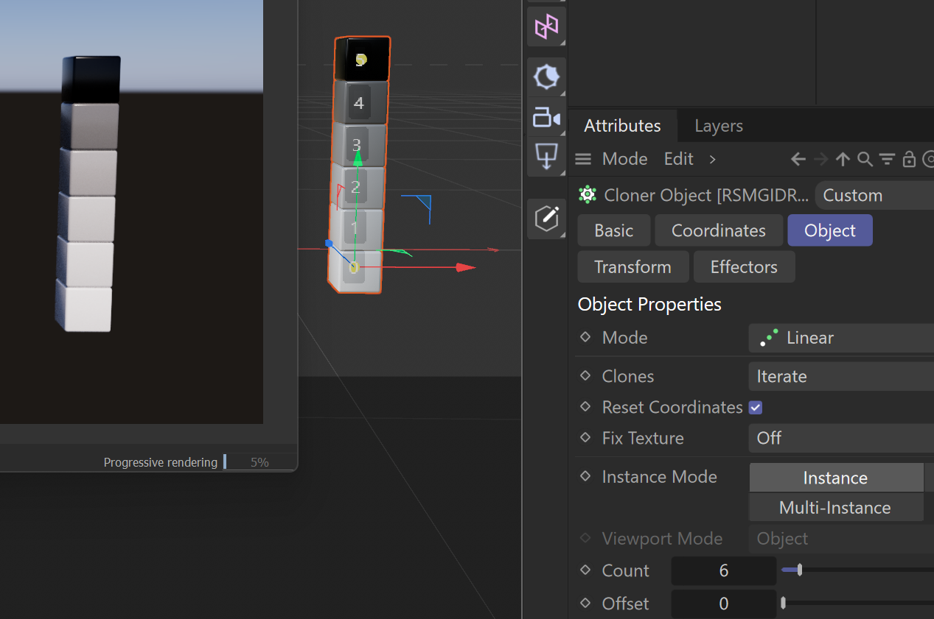Uncheck the Reset Coordinates checkbox
Screen dimensions: 934x619
756,407
